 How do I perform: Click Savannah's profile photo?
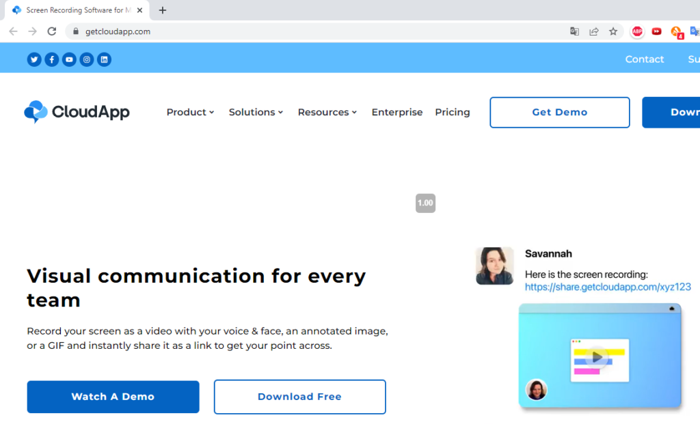click(x=494, y=266)
